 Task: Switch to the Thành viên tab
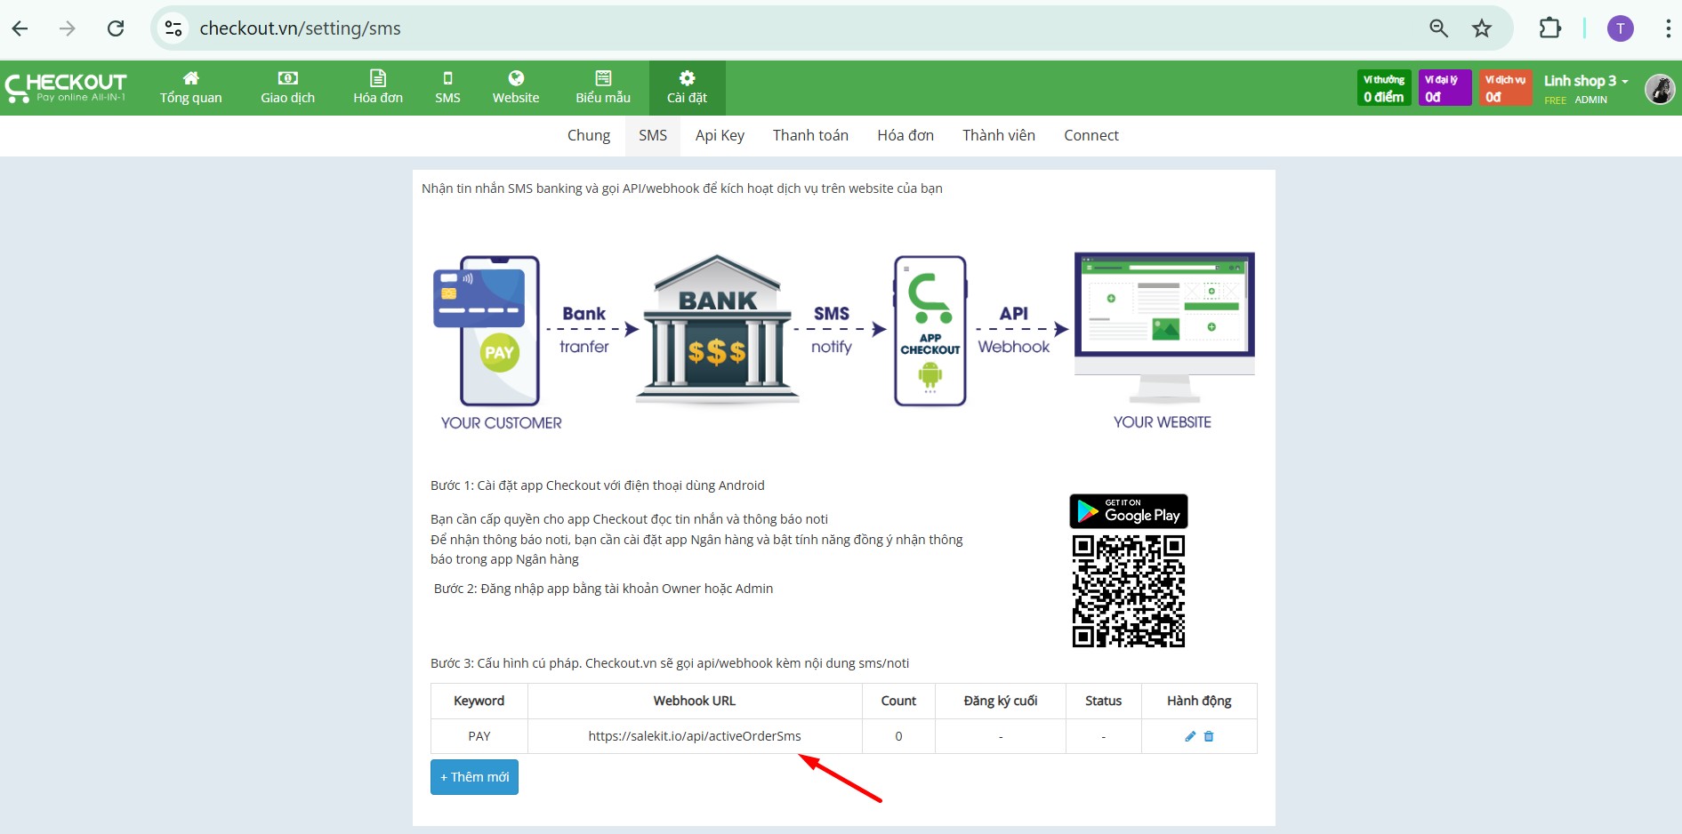[x=999, y=135]
